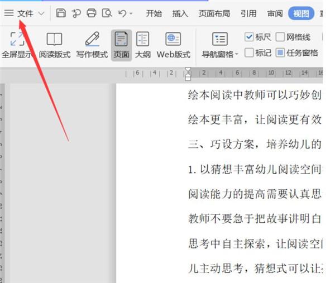Enable the 网格线 gridlines checkbox
Viewport: 335px width, 283px height.
pos(280,37)
